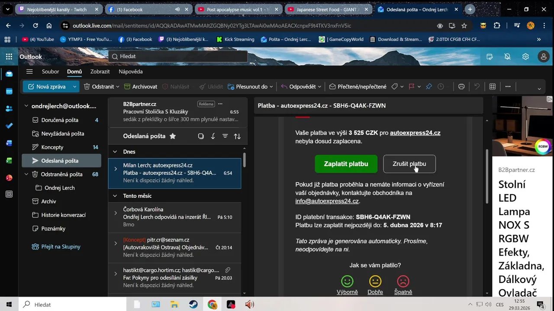Bookmark this page with the star icon

[x=464, y=26]
